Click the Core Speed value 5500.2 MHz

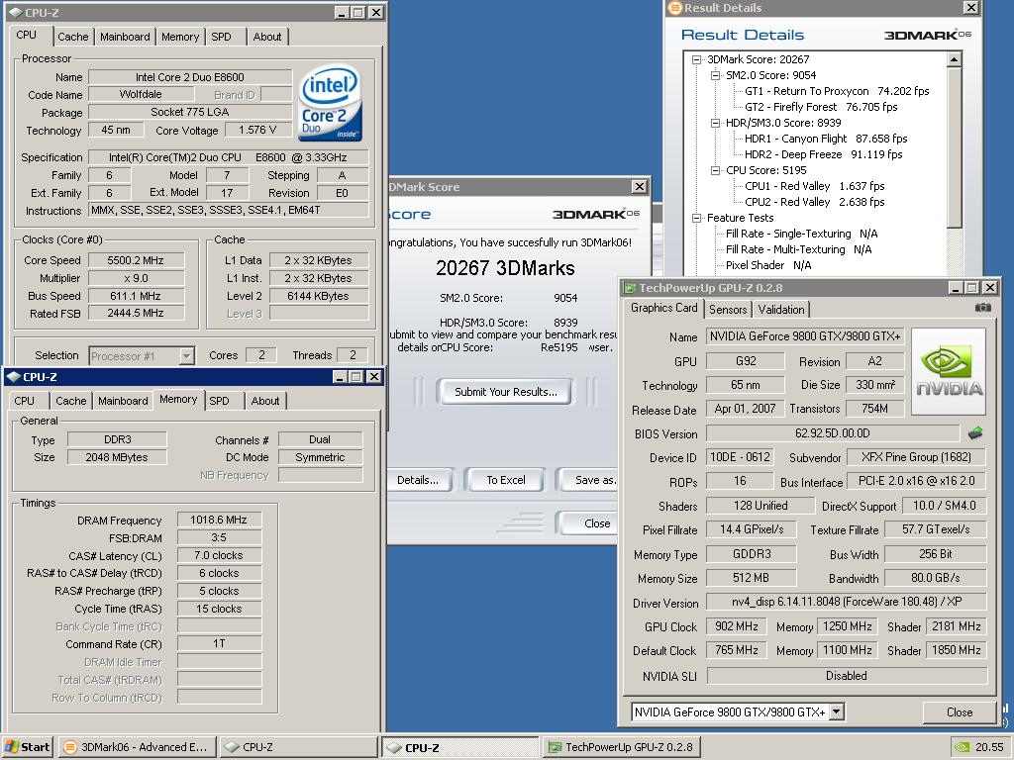[136, 260]
